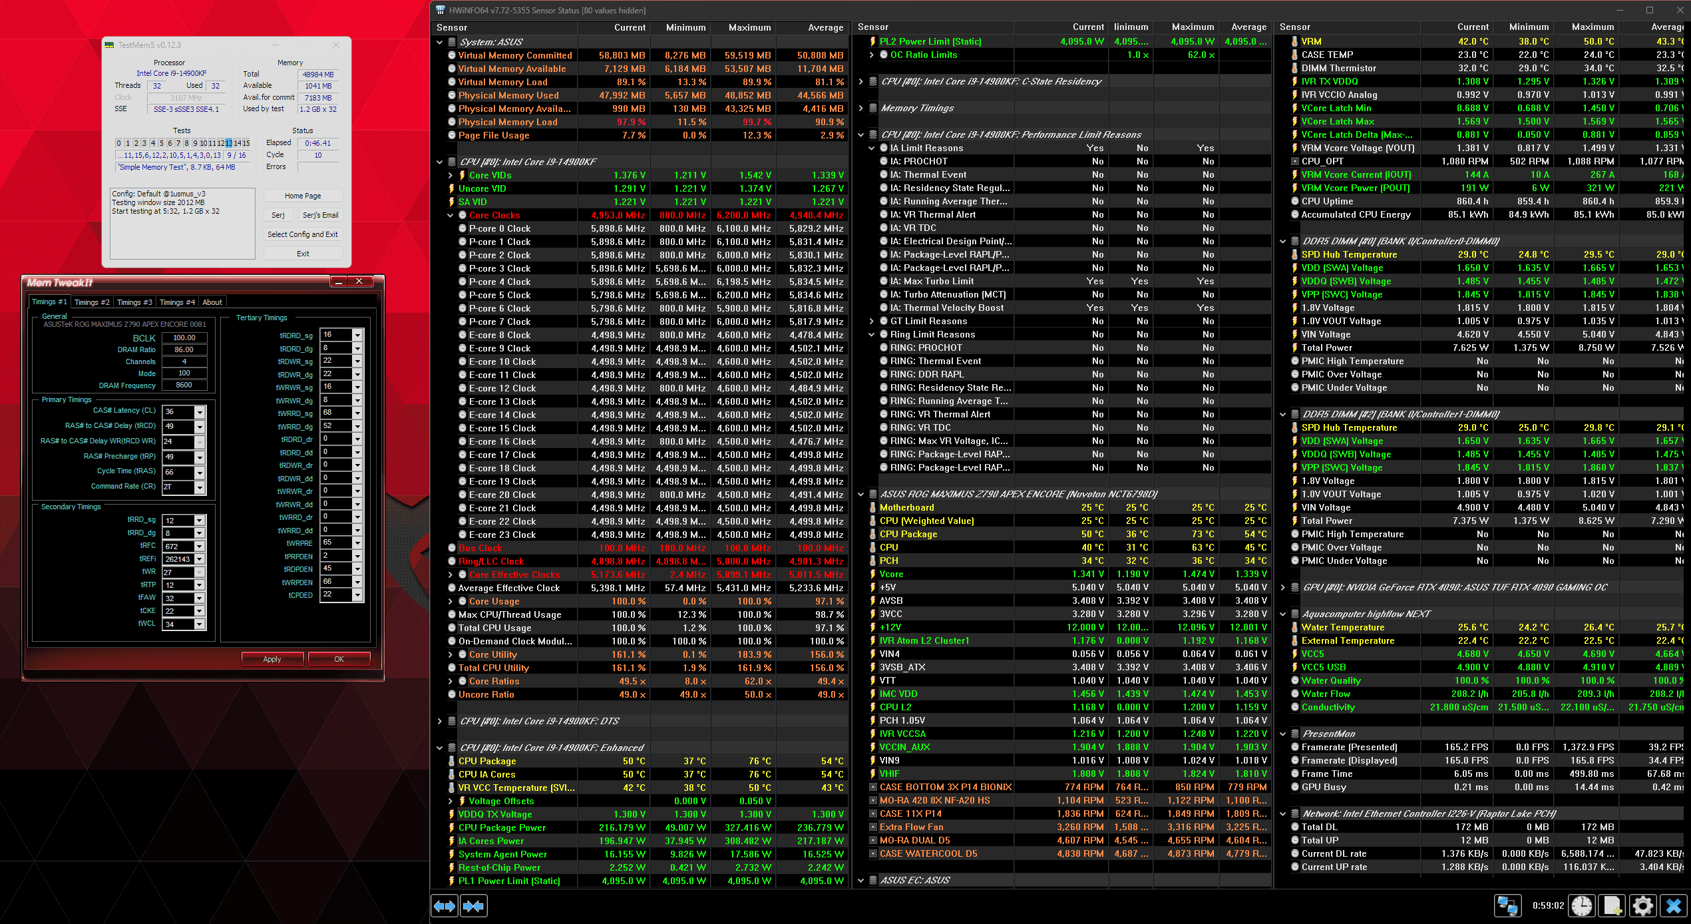
Task: Open the tCPDED dropdown arrow
Action: coord(357,594)
